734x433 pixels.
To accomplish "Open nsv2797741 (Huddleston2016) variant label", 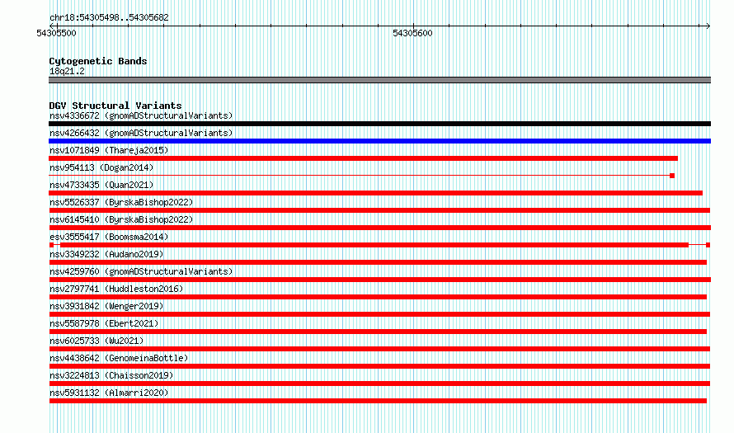I will (x=116, y=289).
